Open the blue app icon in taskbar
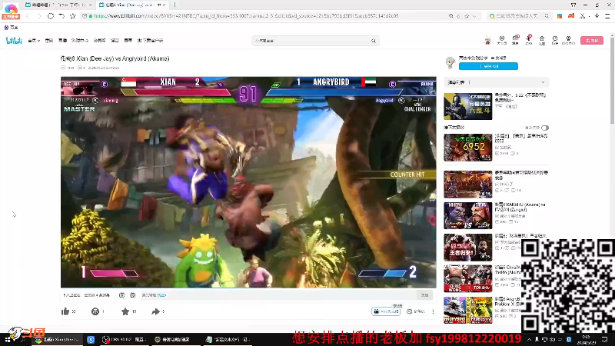 [x=91, y=340]
